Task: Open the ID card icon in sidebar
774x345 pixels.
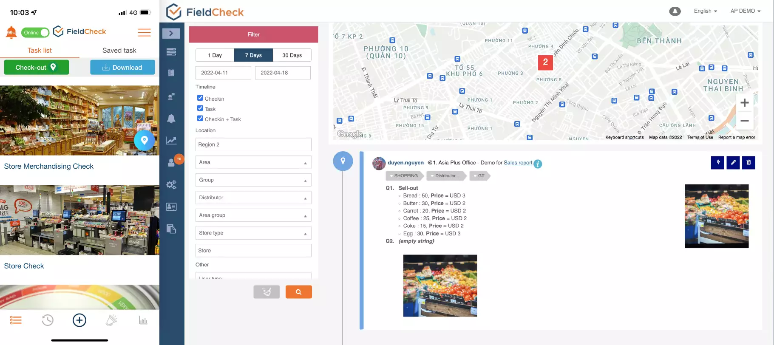Action: 171,207
